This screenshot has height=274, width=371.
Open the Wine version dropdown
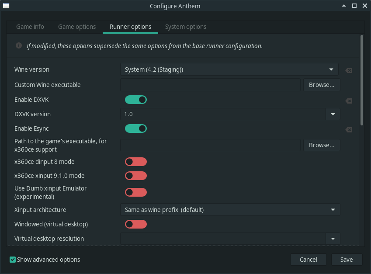[229, 69]
